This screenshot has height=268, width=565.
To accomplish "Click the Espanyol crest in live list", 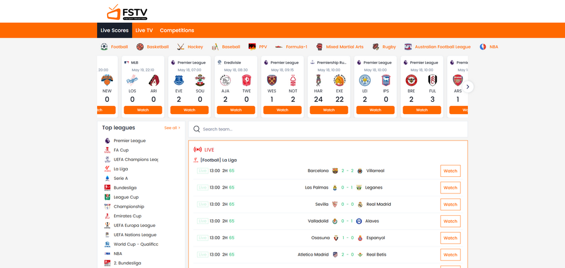I will click(360, 238).
